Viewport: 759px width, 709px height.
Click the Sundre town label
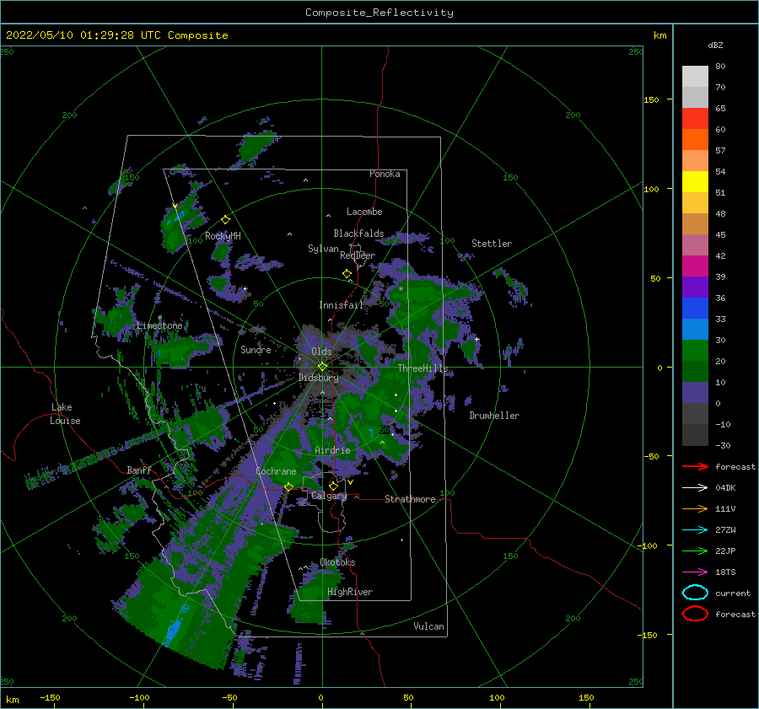[x=256, y=349]
